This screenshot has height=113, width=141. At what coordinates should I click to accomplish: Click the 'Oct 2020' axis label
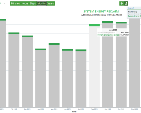click(x=121, y=109)
